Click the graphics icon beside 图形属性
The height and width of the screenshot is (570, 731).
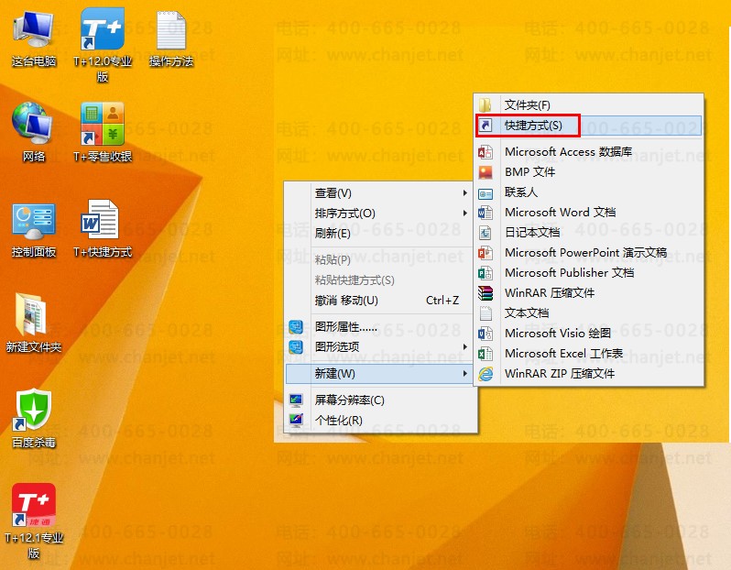(x=296, y=327)
